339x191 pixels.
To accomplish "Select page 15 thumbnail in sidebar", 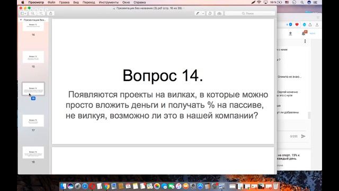I will coord(33,57).
